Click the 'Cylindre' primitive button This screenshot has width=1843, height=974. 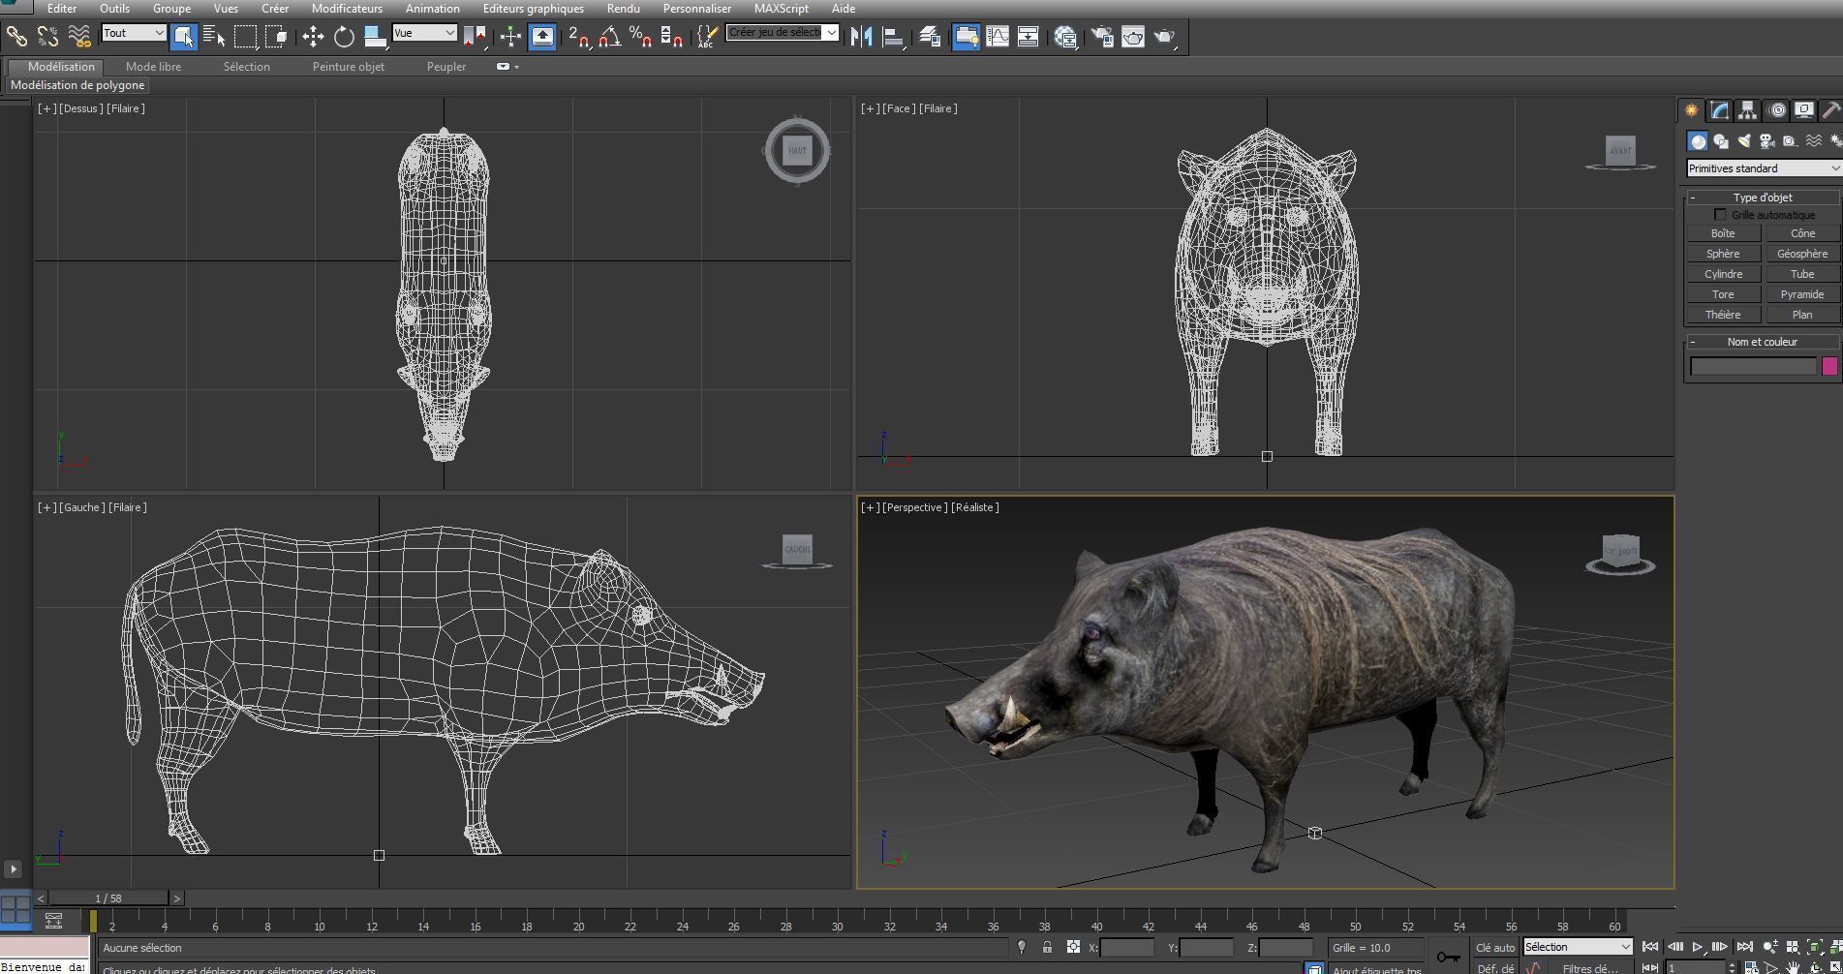(x=1723, y=274)
